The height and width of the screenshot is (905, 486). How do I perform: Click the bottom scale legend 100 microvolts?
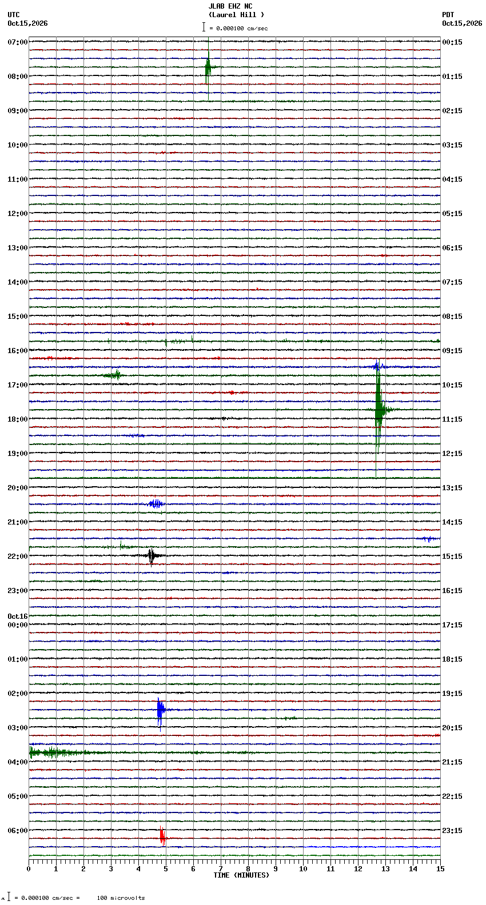(x=121, y=898)
